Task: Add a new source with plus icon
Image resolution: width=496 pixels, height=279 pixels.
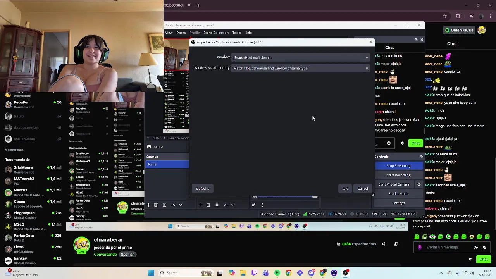Action: [x=201, y=205]
